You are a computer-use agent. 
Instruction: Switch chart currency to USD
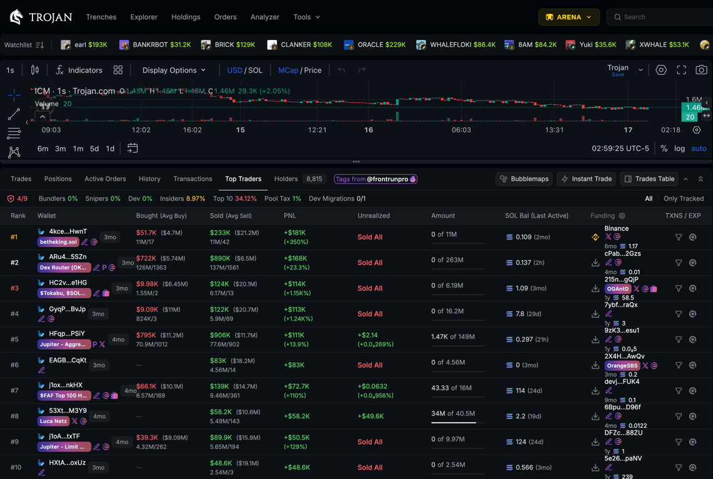(234, 70)
